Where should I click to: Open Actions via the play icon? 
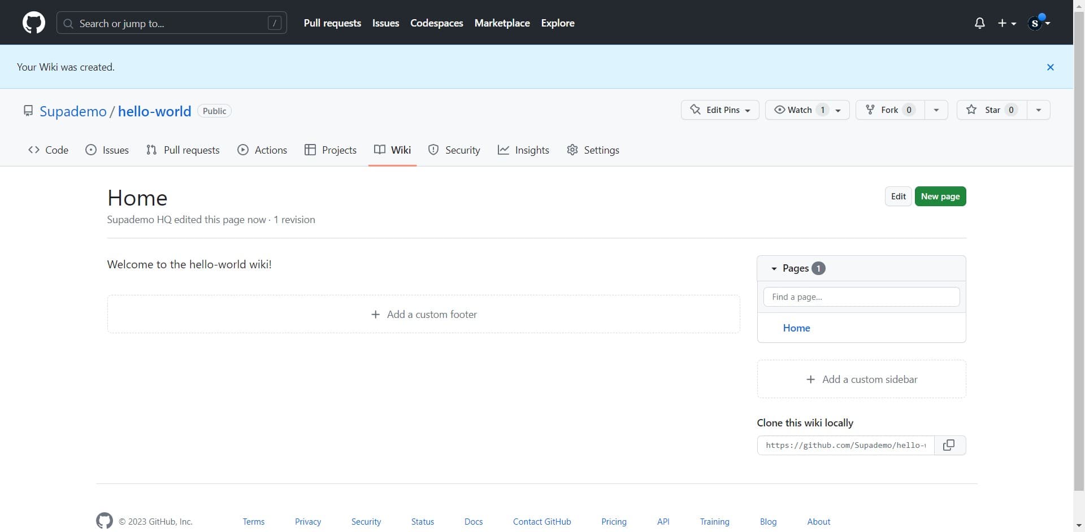tap(244, 150)
